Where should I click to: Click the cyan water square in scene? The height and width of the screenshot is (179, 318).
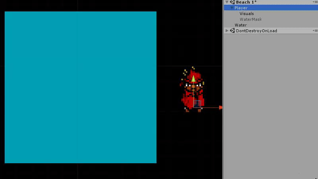81,87
